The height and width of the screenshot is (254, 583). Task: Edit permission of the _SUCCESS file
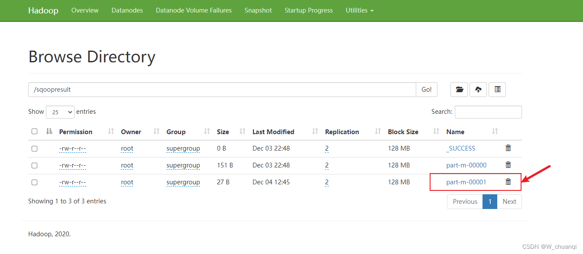[x=73, y=148]
